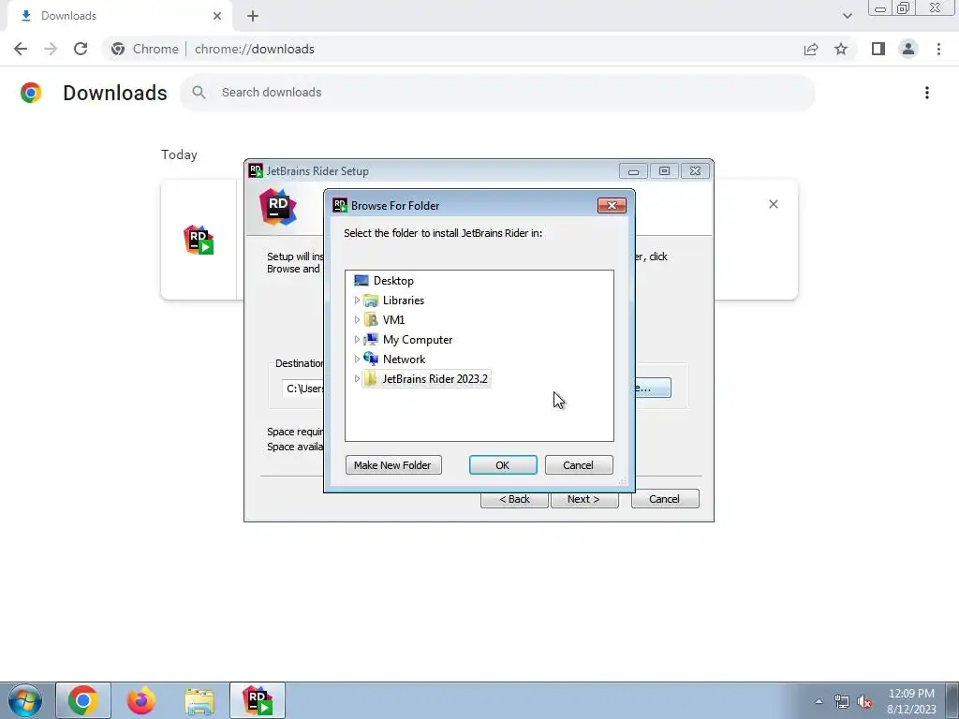Screen dimensions: 959x719
Task: Select JetBrains Rider 2023.2 folder
Action: click(x=435, y=378)
